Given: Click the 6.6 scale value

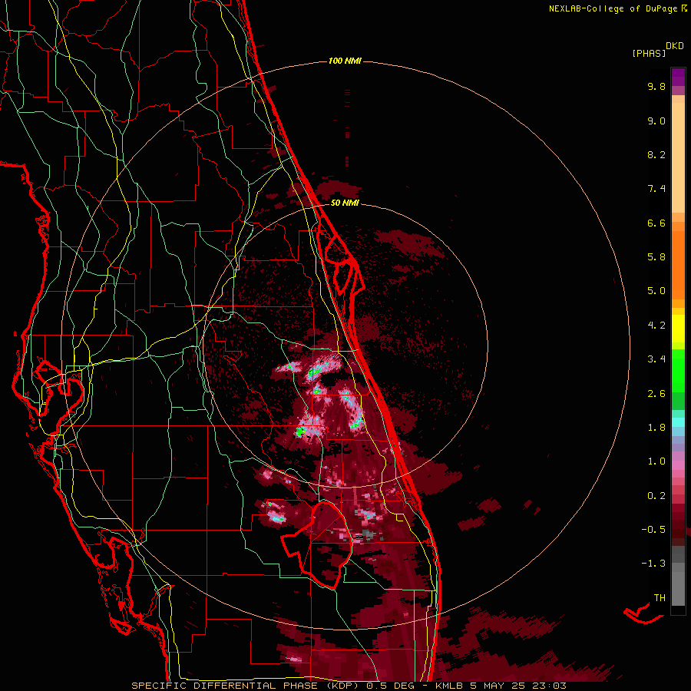Looking at the screenshot, I should click(x=656, y=223).
